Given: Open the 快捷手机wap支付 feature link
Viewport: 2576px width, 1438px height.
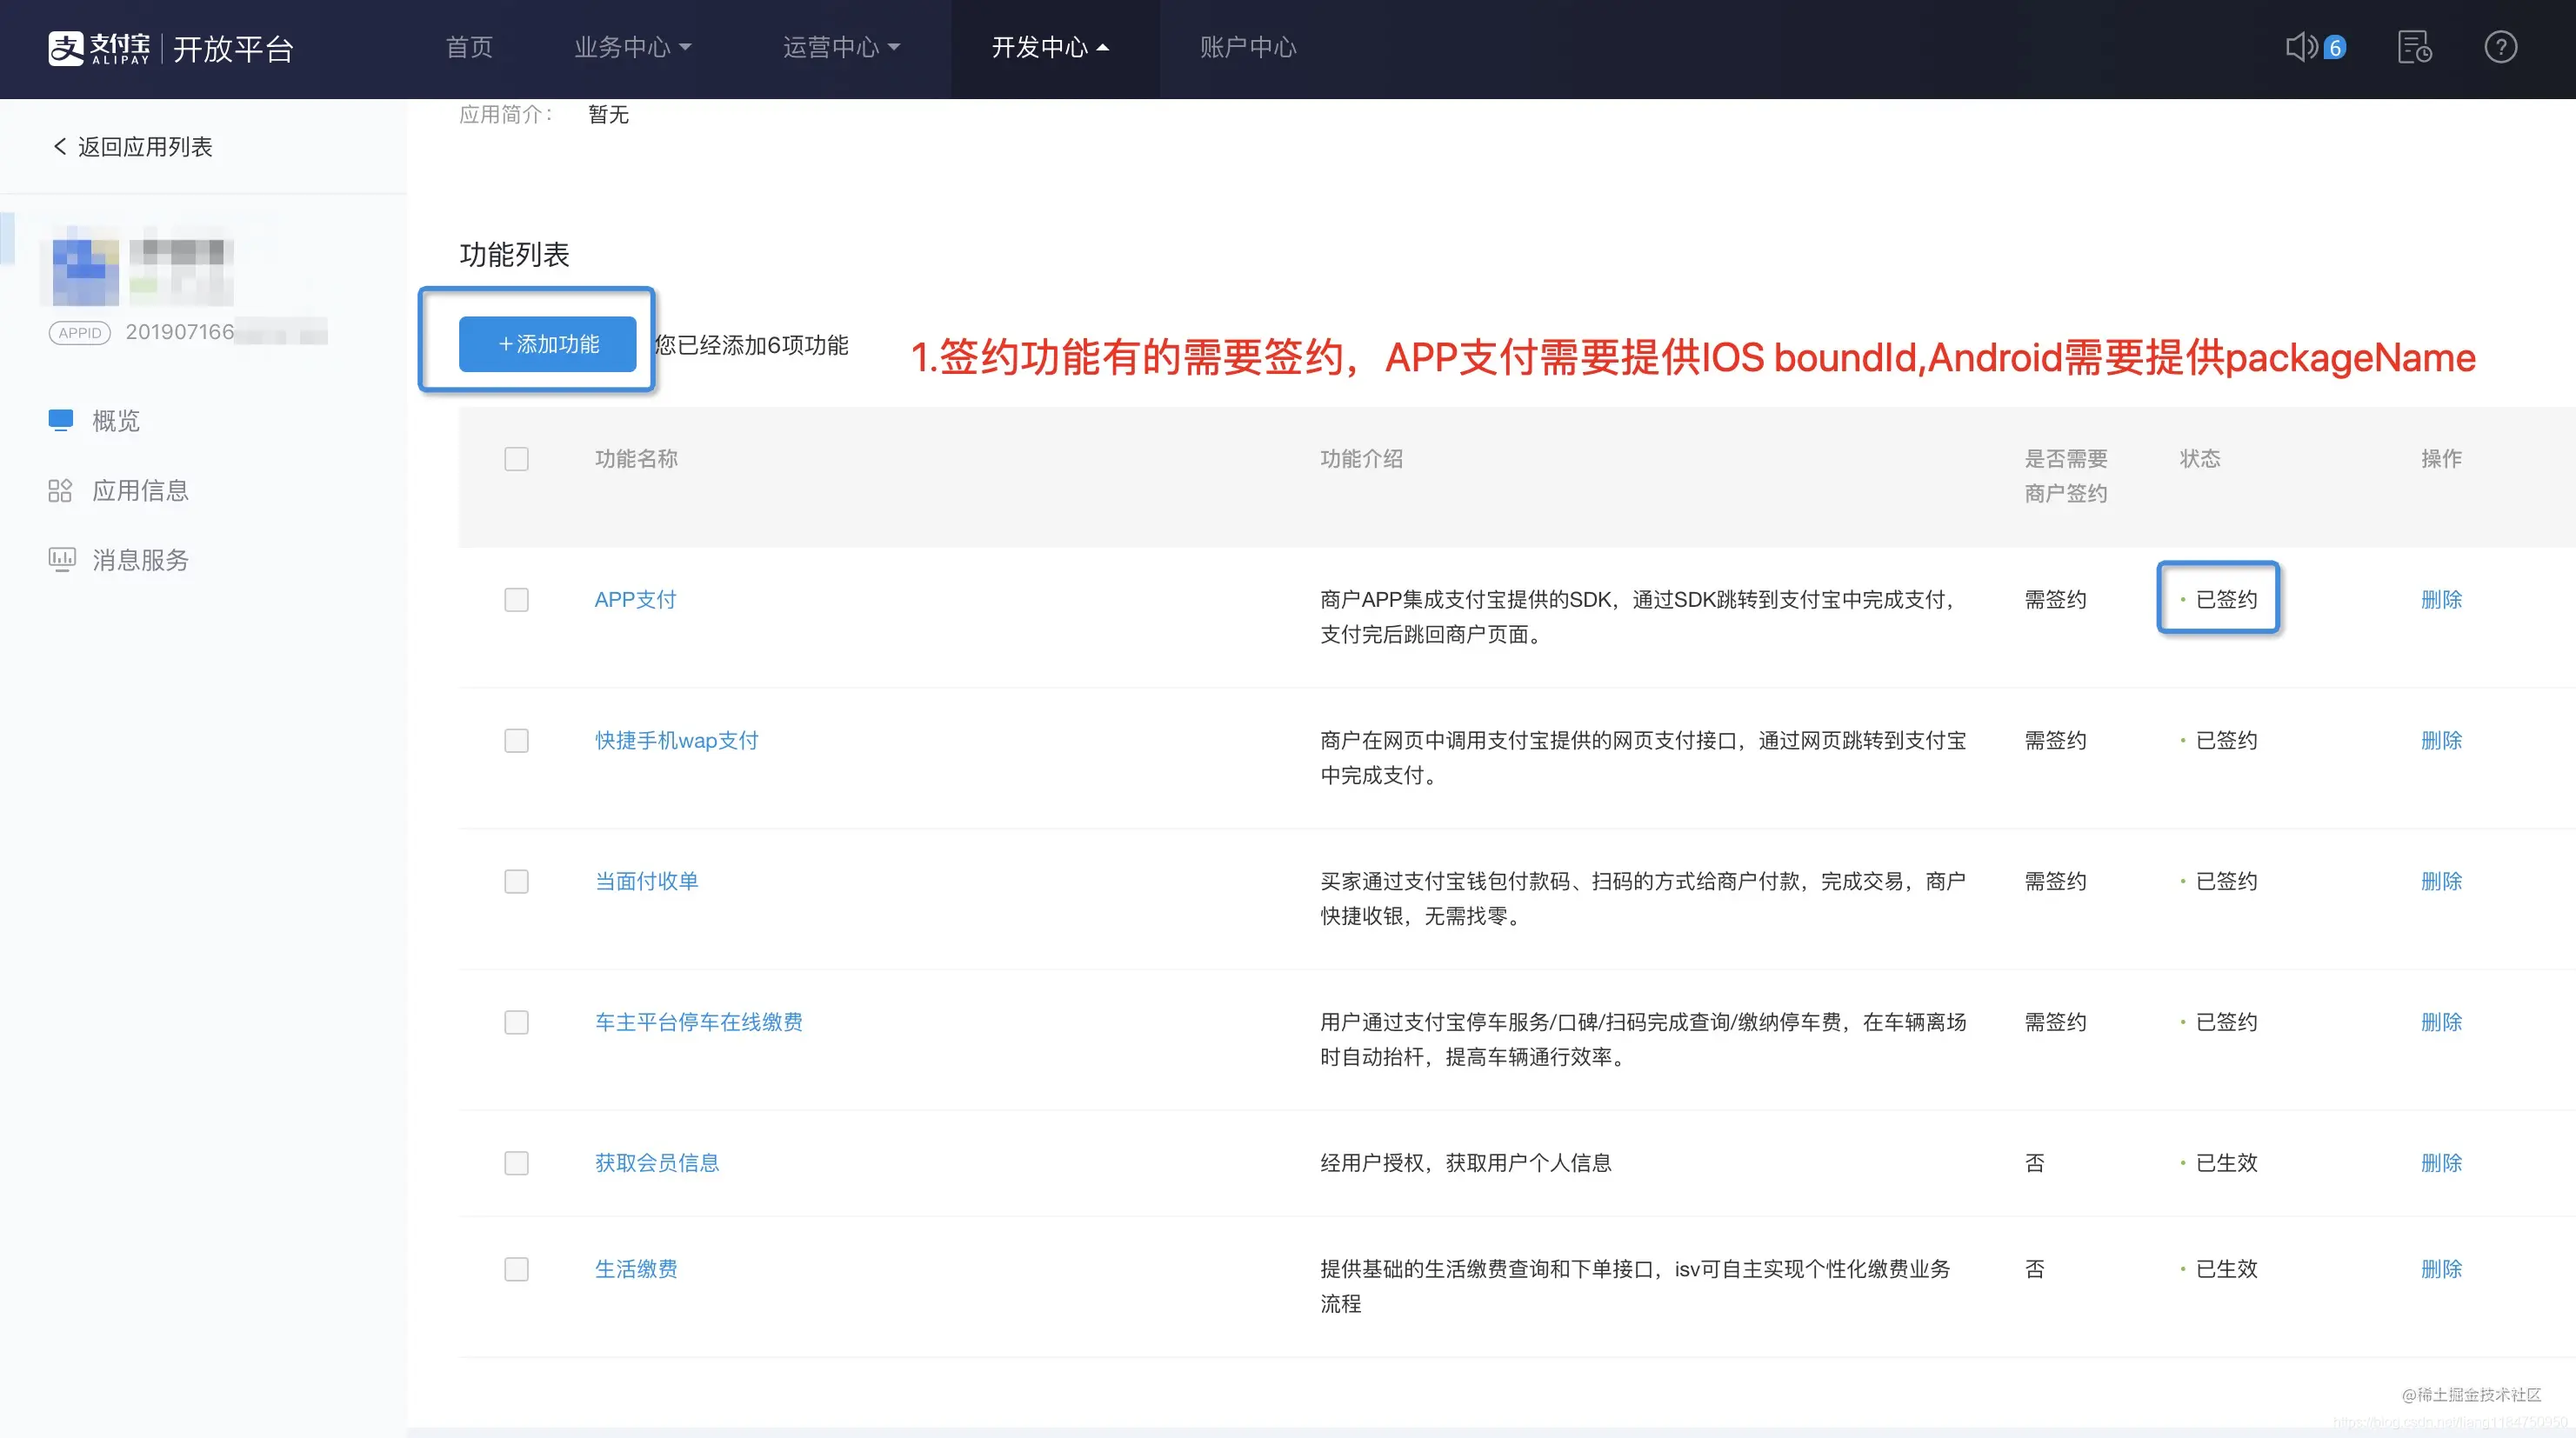Looking at the screenshot, I should (x=677, y=741).
